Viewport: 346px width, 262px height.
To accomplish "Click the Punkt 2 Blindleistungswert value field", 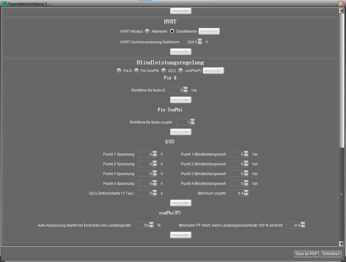I will click(237, 164).
